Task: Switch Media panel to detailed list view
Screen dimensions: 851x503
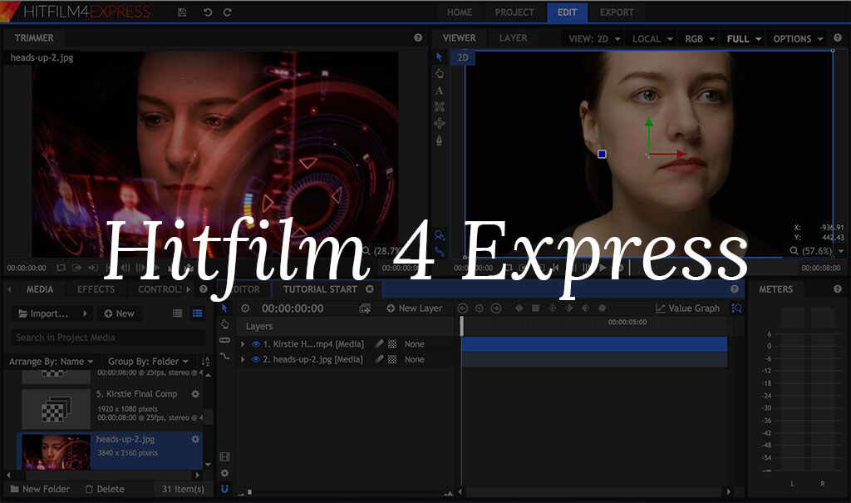Action: [197, 313]
